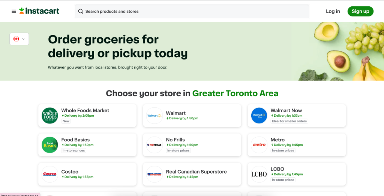Select the Real Canadian Superstore logo

click(x=154, y=174)
